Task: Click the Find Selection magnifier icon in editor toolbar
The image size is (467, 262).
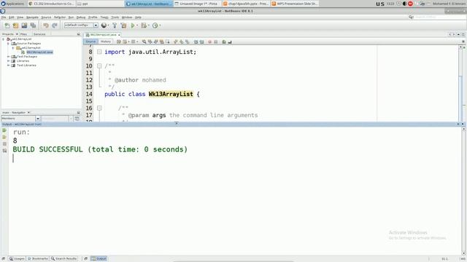Action: (x=144, y=42)
